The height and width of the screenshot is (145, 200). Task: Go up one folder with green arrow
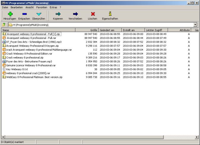pyautogui.click(x=4, y=24)
